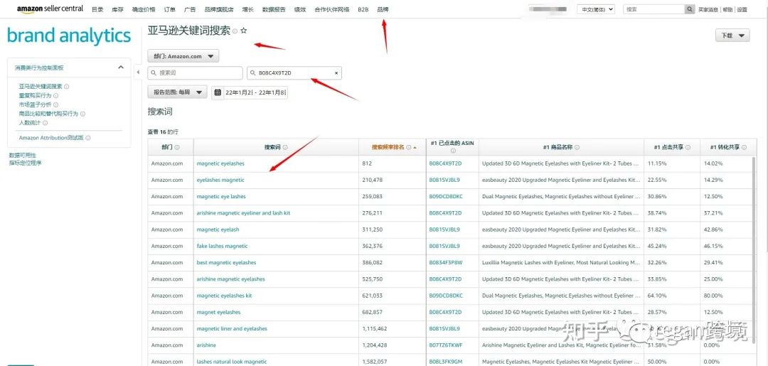This screenshot has height=366, width=768.
Task: Open the 订单 menu
Action: [170, 9]
